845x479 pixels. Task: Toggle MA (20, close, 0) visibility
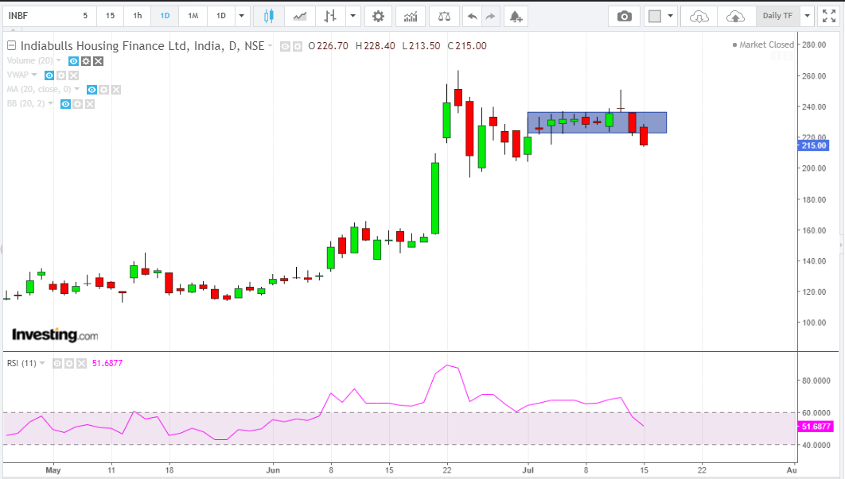pos(92,90)
